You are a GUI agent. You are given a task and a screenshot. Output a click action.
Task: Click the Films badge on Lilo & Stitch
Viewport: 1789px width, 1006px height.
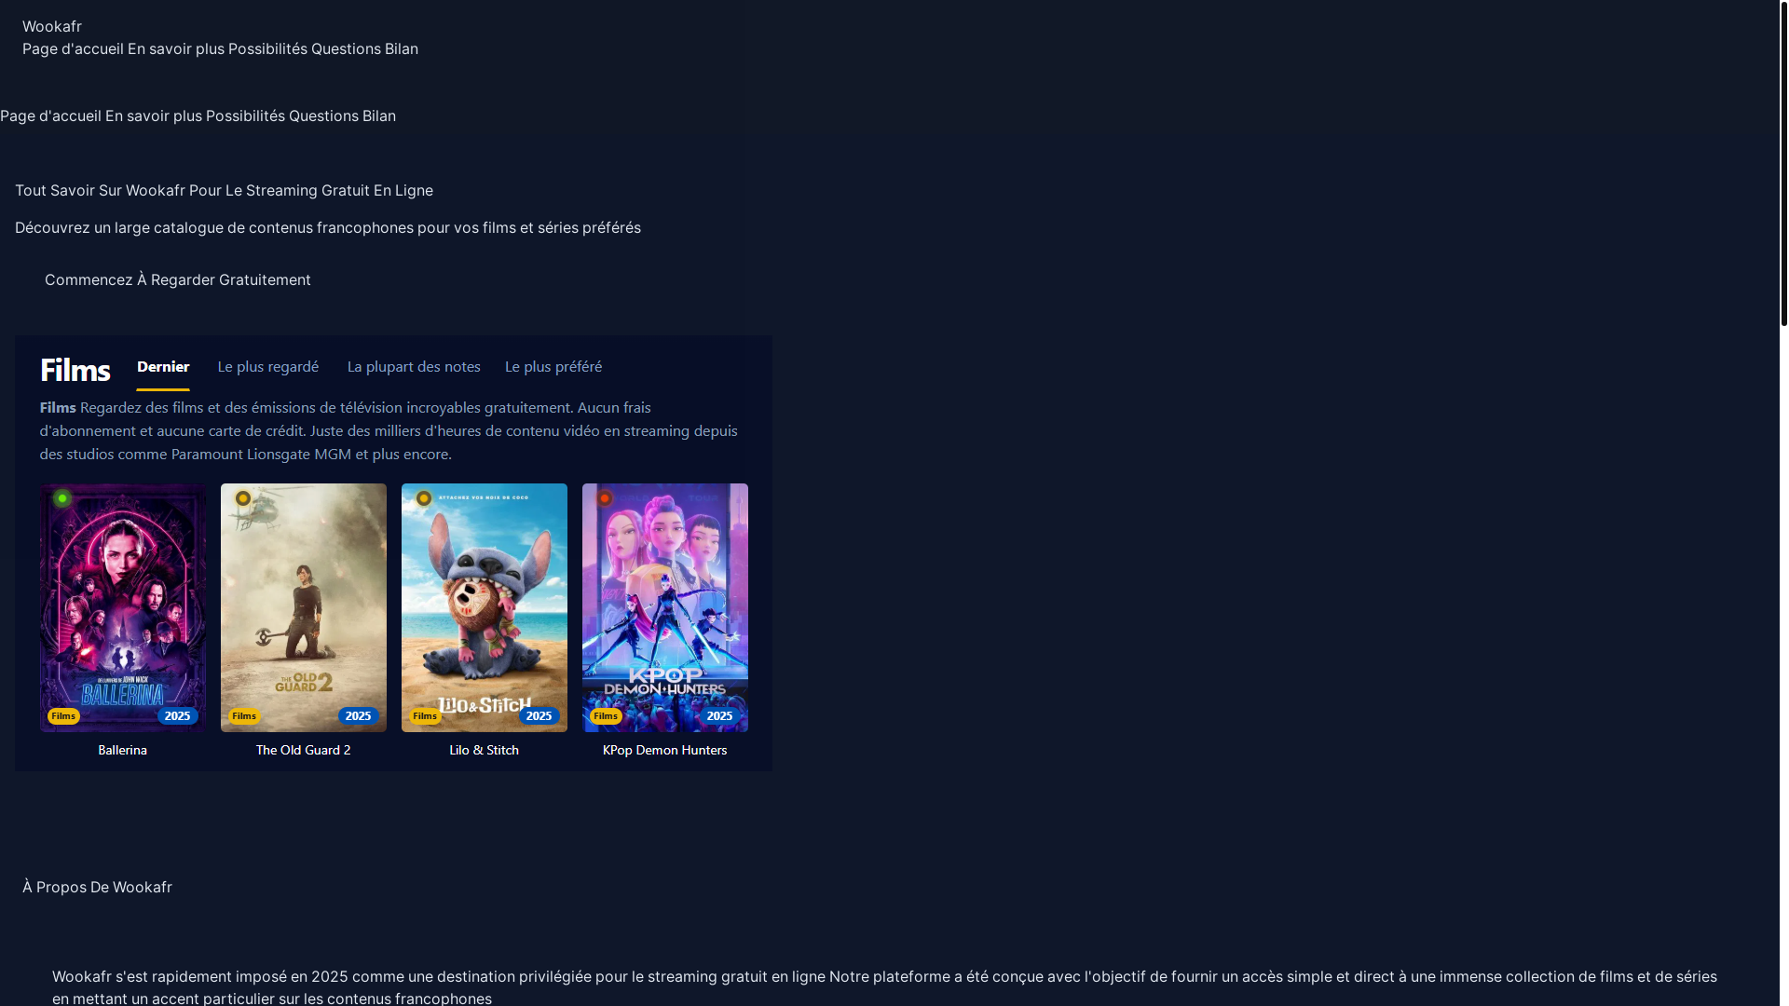(425, 715)
